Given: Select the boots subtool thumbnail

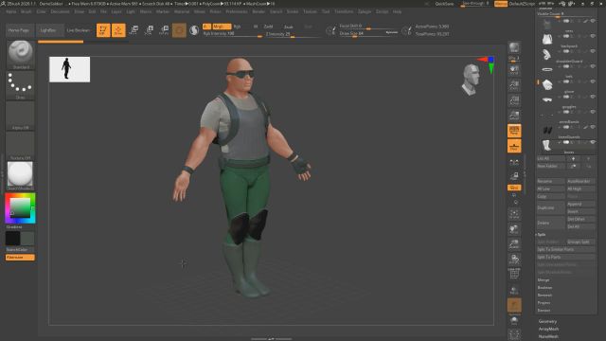Looking at the screenshot, I should coord(547,146).
